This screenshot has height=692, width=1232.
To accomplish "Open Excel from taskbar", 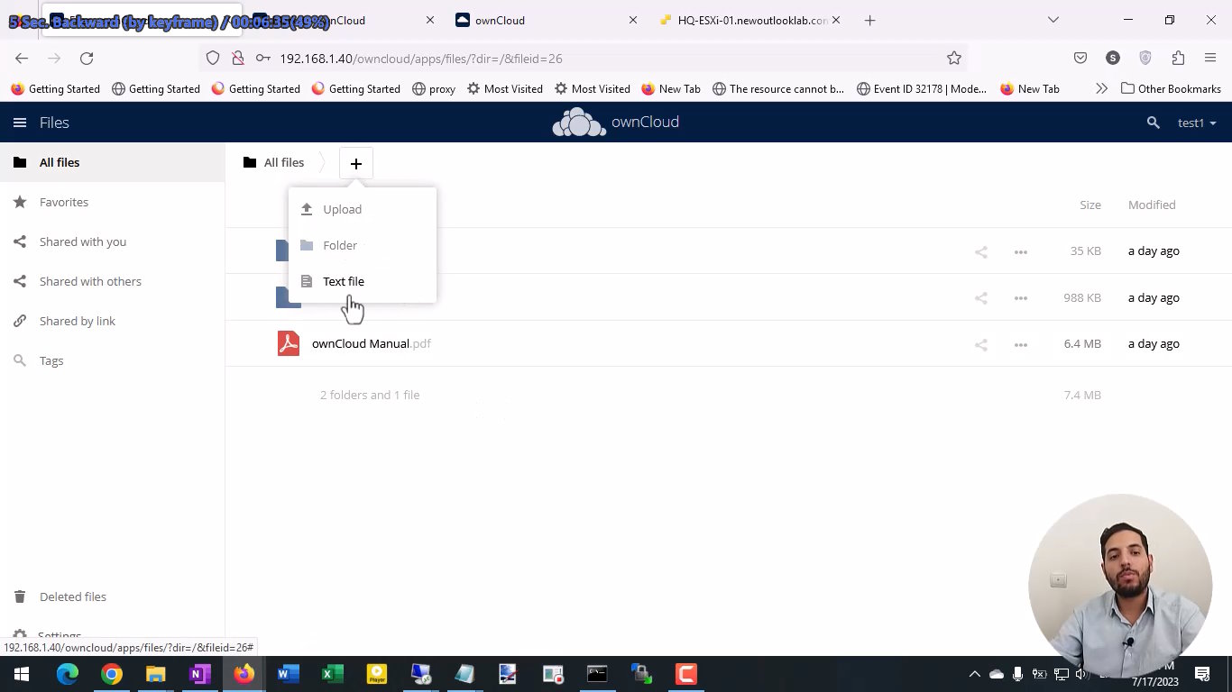I will pos(332,674).
